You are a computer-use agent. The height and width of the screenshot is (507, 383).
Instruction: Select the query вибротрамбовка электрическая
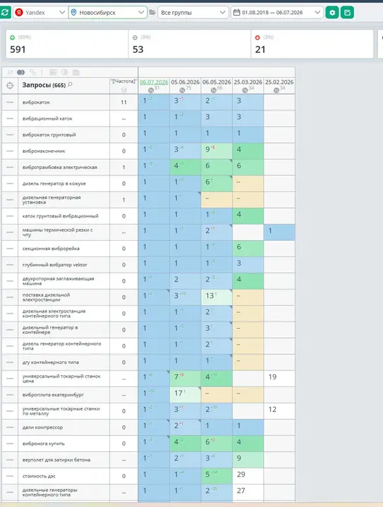click(59, 167)
